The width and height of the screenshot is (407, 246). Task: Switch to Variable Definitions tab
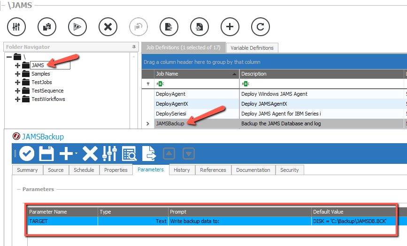click(252, 48)
